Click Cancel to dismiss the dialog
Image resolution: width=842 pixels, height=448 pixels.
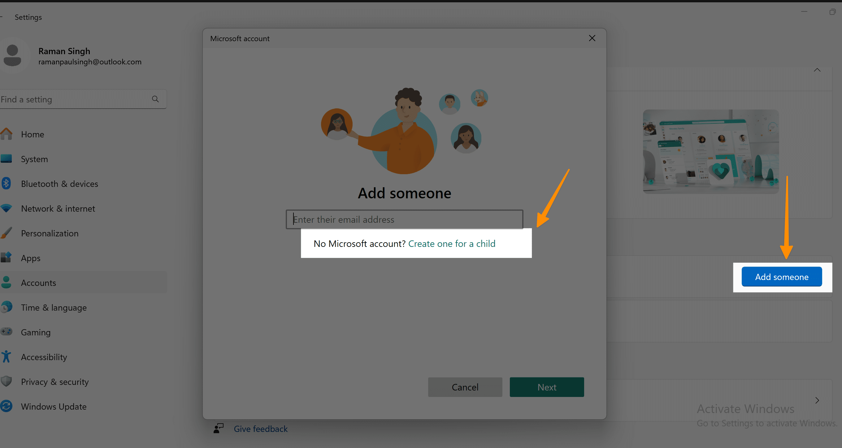pos(465,387)
